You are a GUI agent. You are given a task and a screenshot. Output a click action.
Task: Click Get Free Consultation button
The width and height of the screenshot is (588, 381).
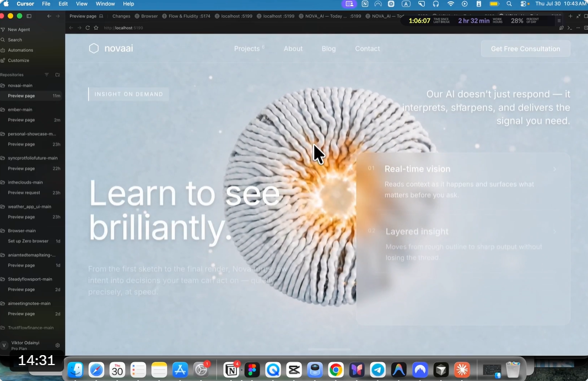pyautogui.click(x=525, y=48)
